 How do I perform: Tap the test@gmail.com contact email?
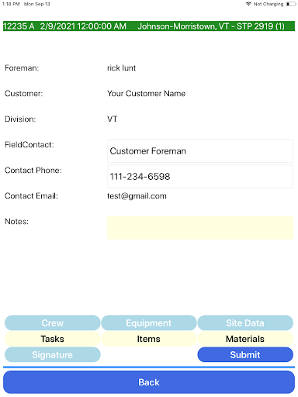[x=137, y=196]
